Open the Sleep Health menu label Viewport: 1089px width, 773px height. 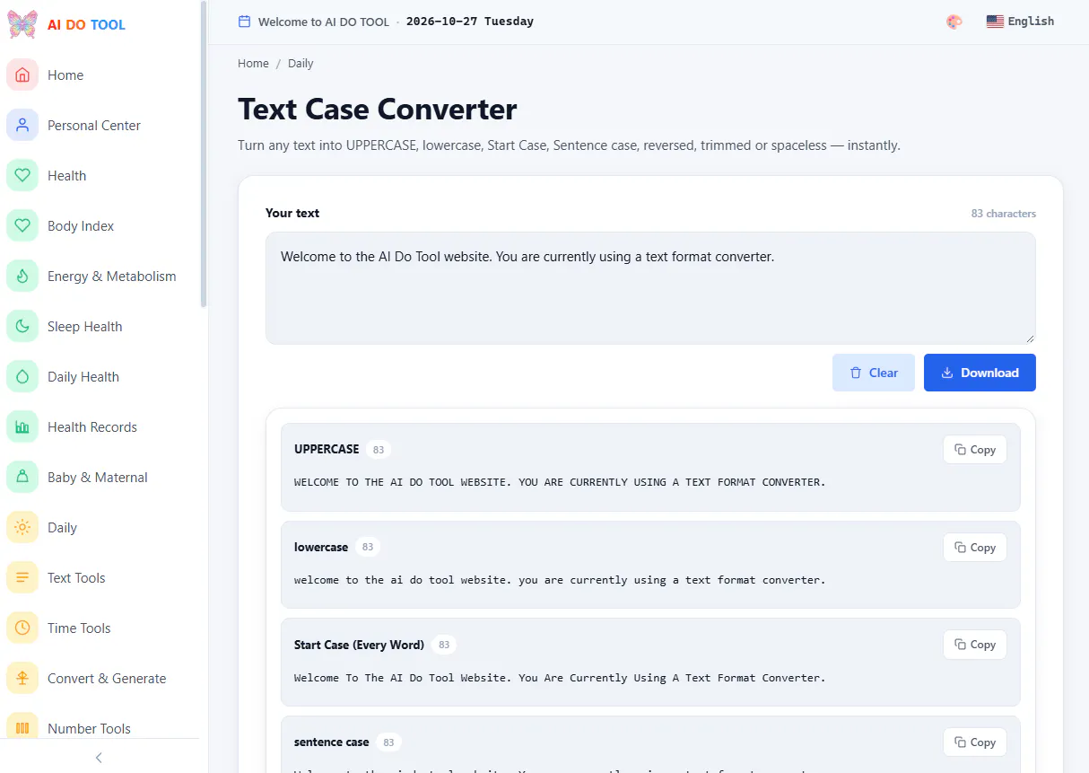click(85, 327)
